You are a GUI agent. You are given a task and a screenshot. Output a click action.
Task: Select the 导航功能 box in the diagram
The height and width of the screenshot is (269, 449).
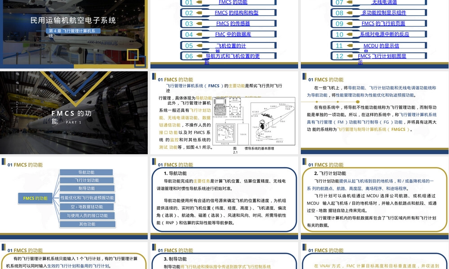[86, 172]
